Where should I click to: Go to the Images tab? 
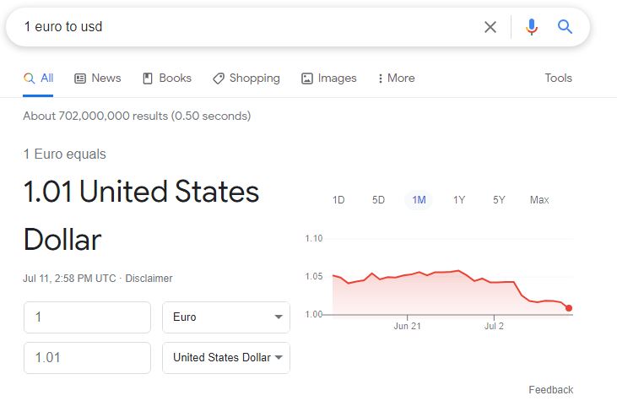329,78
